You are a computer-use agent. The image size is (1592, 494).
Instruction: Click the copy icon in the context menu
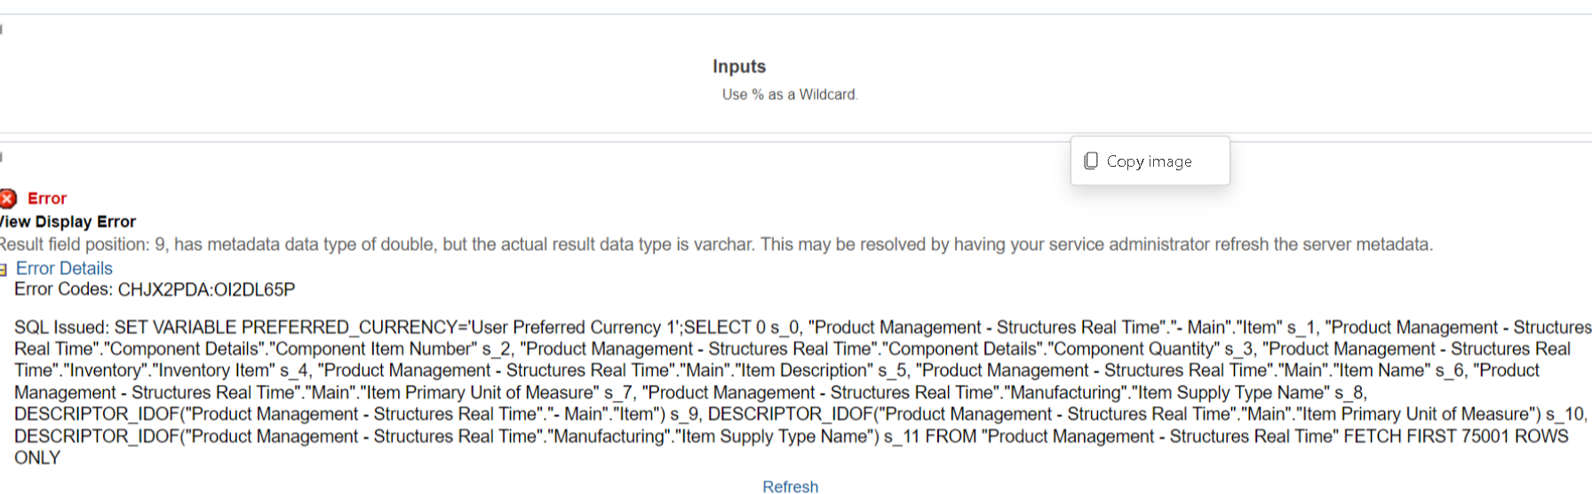(x=1091, y=161)
